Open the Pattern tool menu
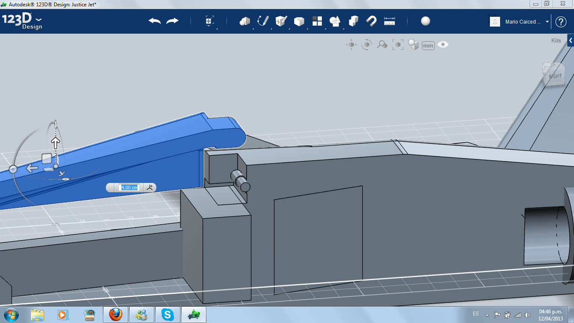Screen dimensions: 574x323 tap(317, 21)
